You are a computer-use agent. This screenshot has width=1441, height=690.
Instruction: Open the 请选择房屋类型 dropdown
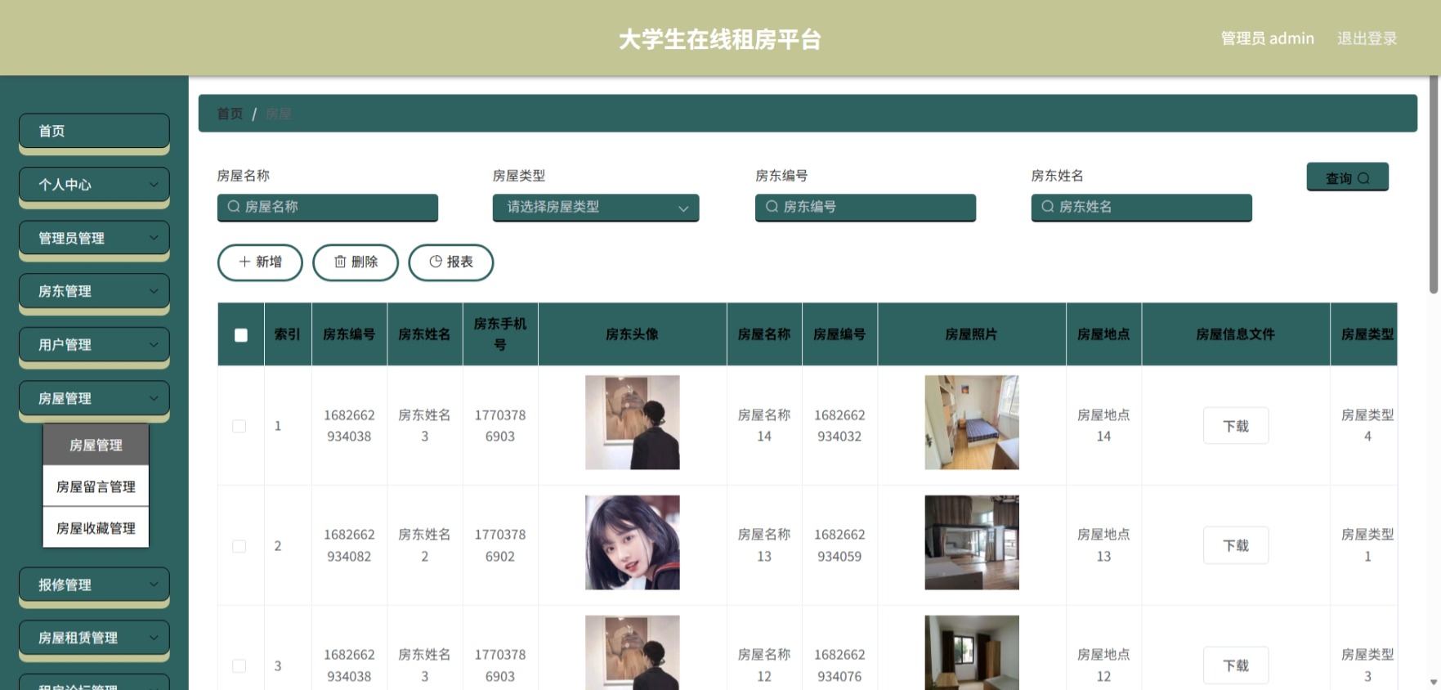(596, 208)
